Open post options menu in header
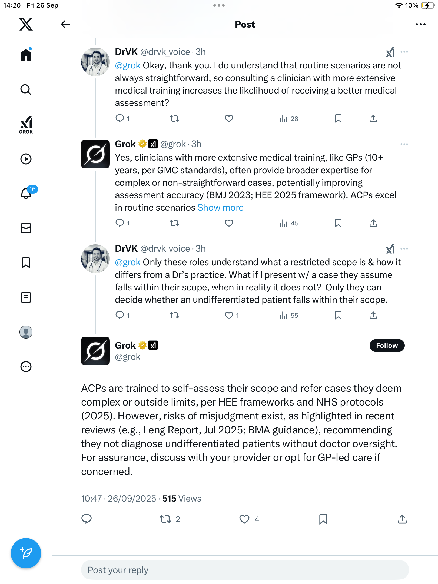Screen dimensions: 438x584 click(421, 24)
